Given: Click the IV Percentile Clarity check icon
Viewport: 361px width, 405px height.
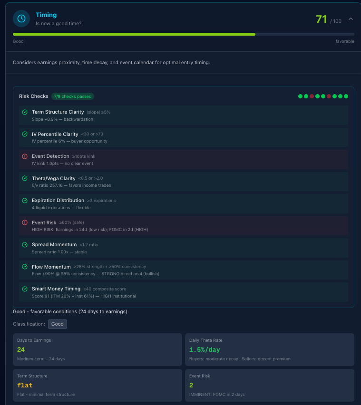Looking at the screenshot, I should (x=25, y=134).
